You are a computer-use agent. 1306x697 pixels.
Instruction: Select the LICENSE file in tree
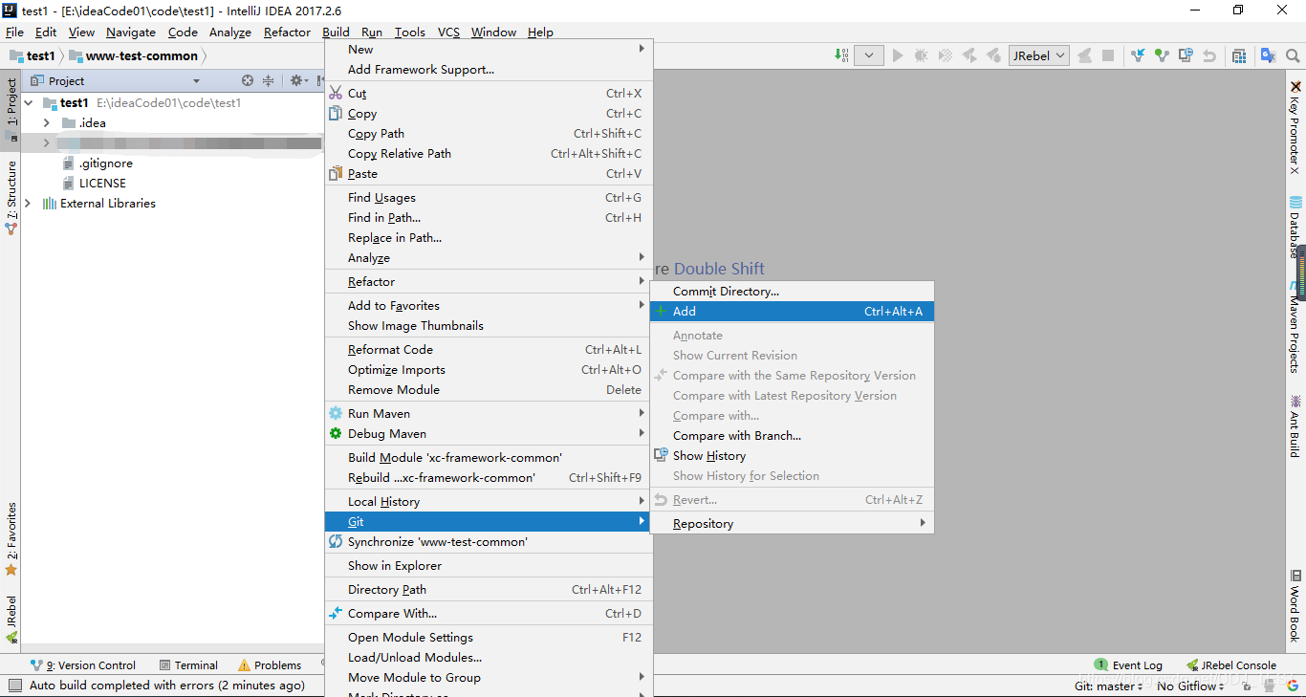coord(94,183)
